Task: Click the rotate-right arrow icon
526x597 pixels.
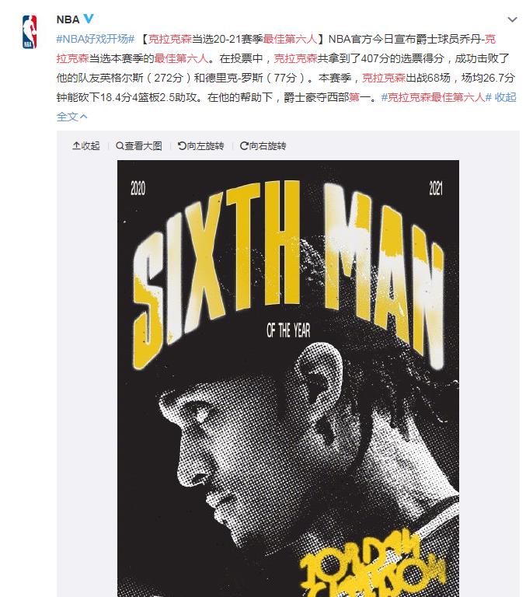Action: [244, 146]
